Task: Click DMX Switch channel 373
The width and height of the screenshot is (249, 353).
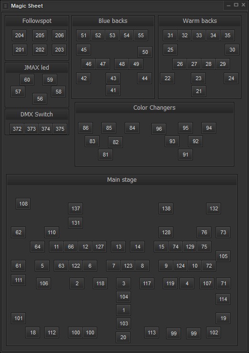Action: pyautogui.click(x=31, y=129)
